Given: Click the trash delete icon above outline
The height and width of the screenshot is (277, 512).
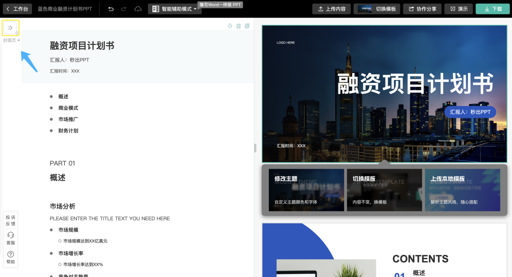Looking at the screenshot, I should [238, 26].
